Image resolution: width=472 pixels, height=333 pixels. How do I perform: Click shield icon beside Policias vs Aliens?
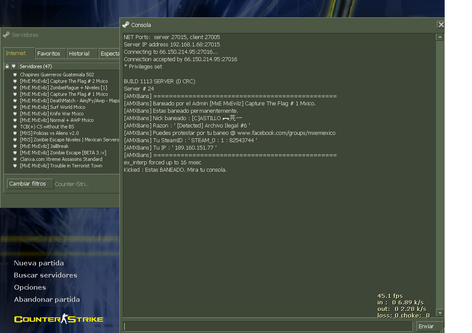(15, 133)
